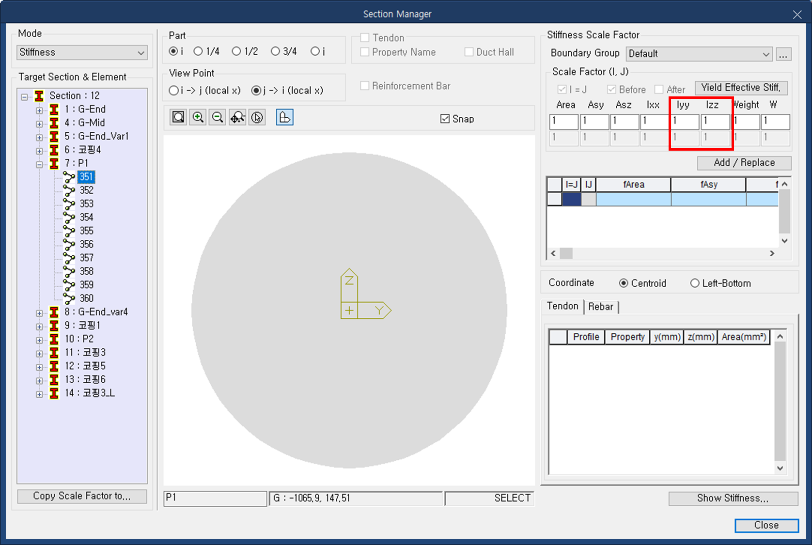Click the fArea column header
The image size is (812, 545).
[634, 185]
